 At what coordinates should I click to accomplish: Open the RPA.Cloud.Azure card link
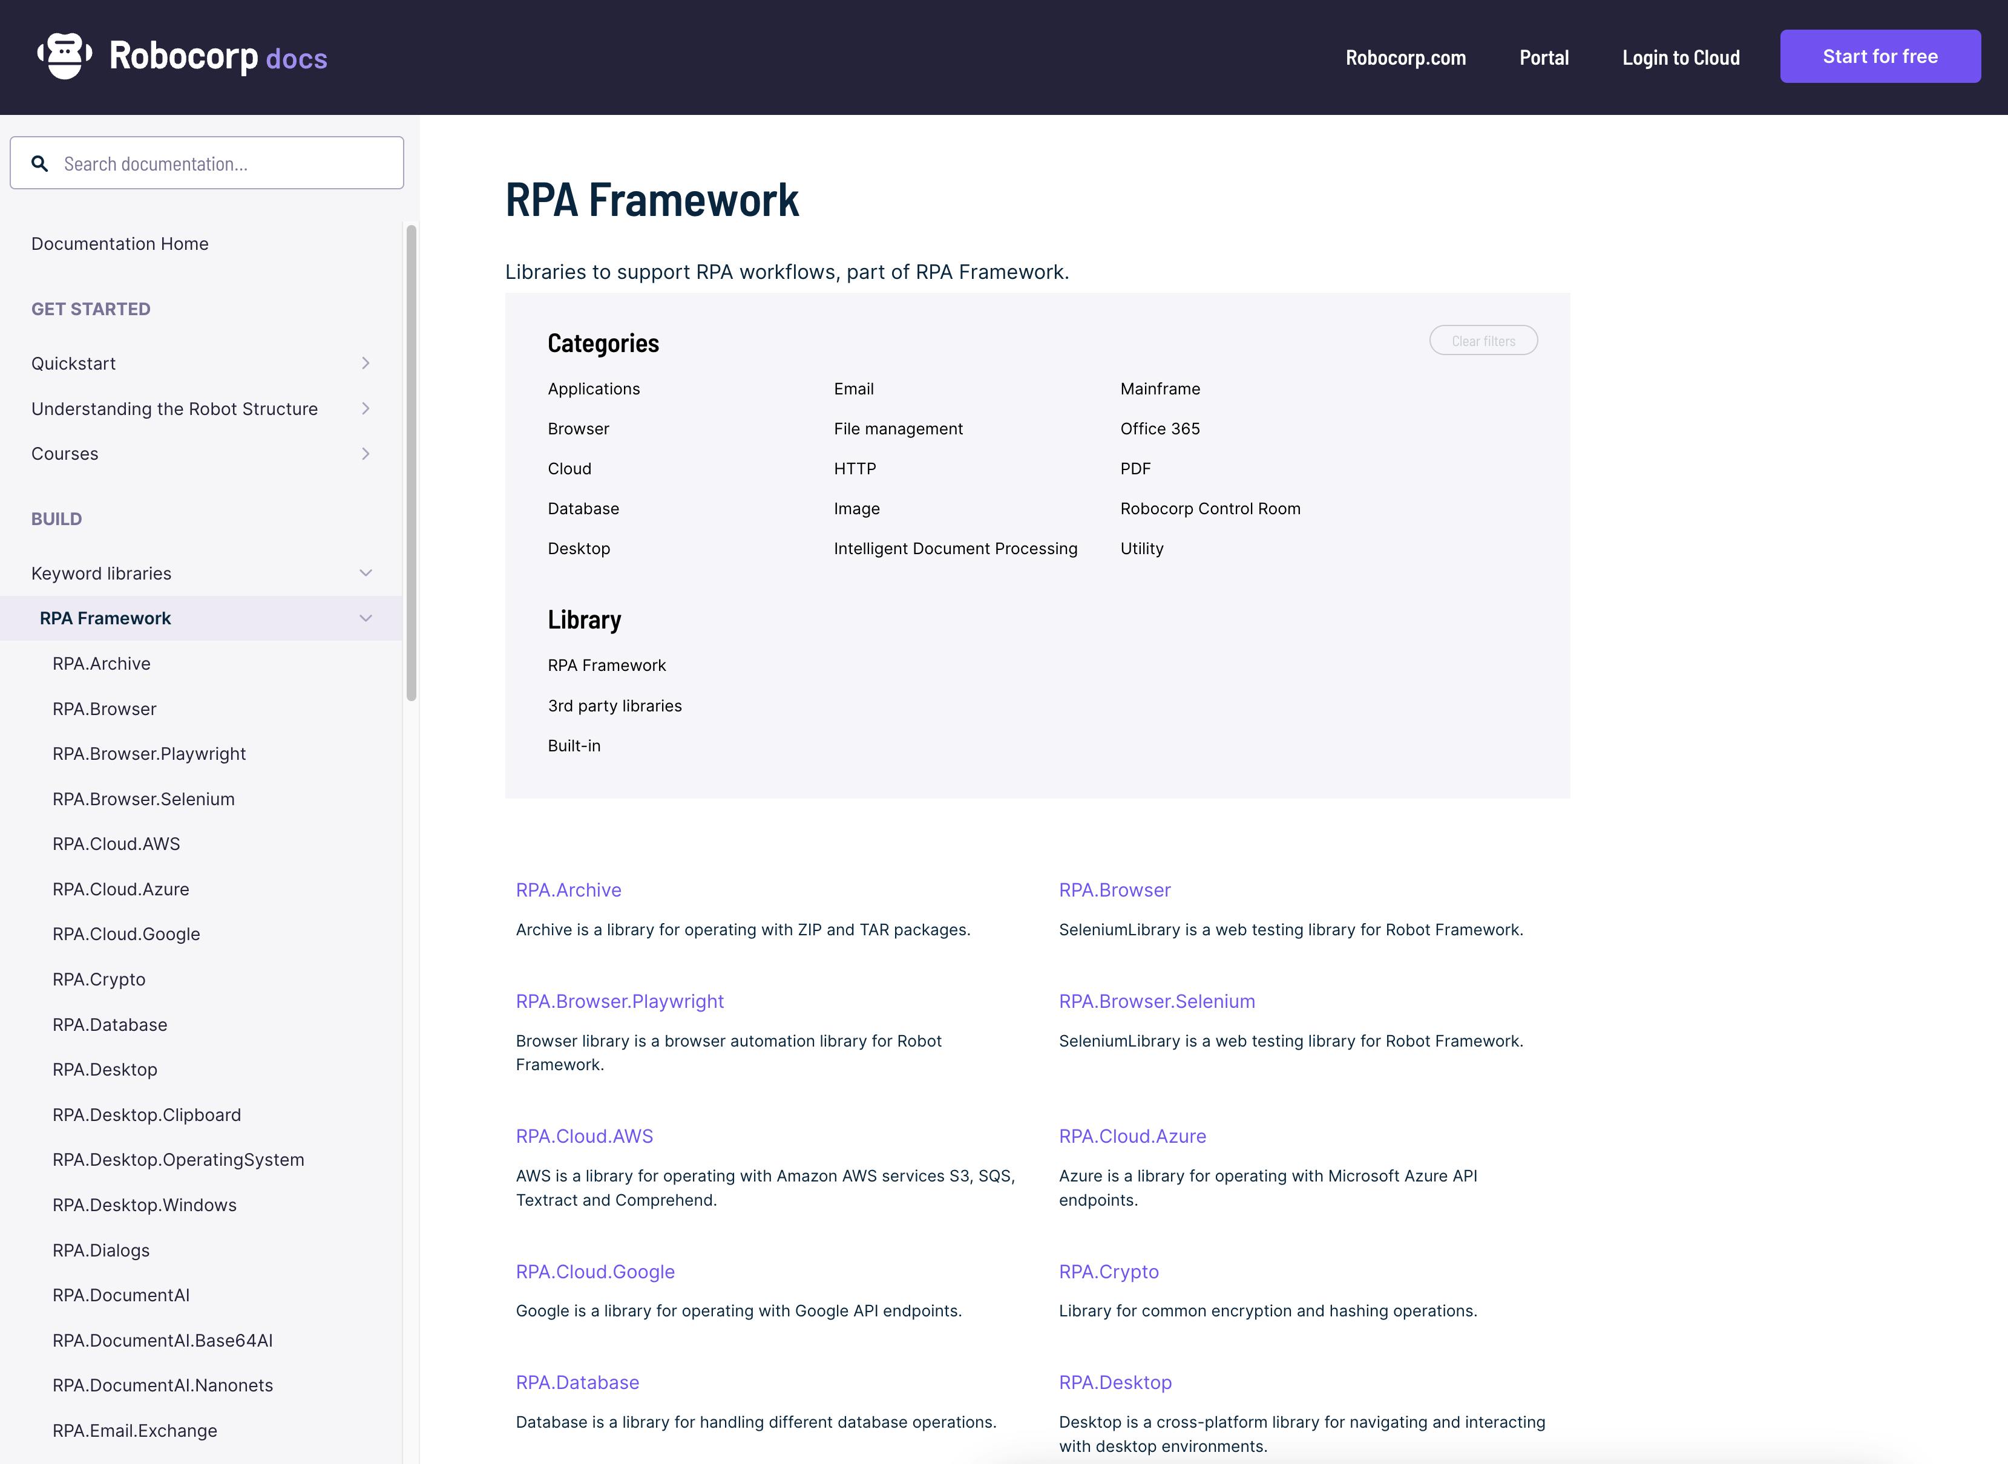(x=1132, y=1136)
